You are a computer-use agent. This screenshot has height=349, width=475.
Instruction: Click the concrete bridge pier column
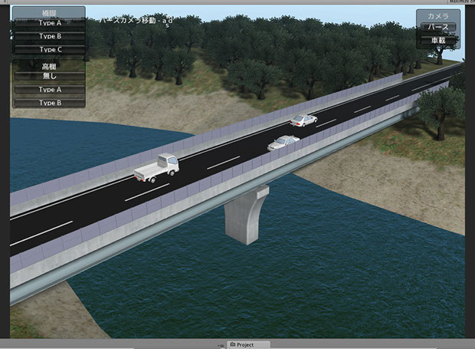247,216
